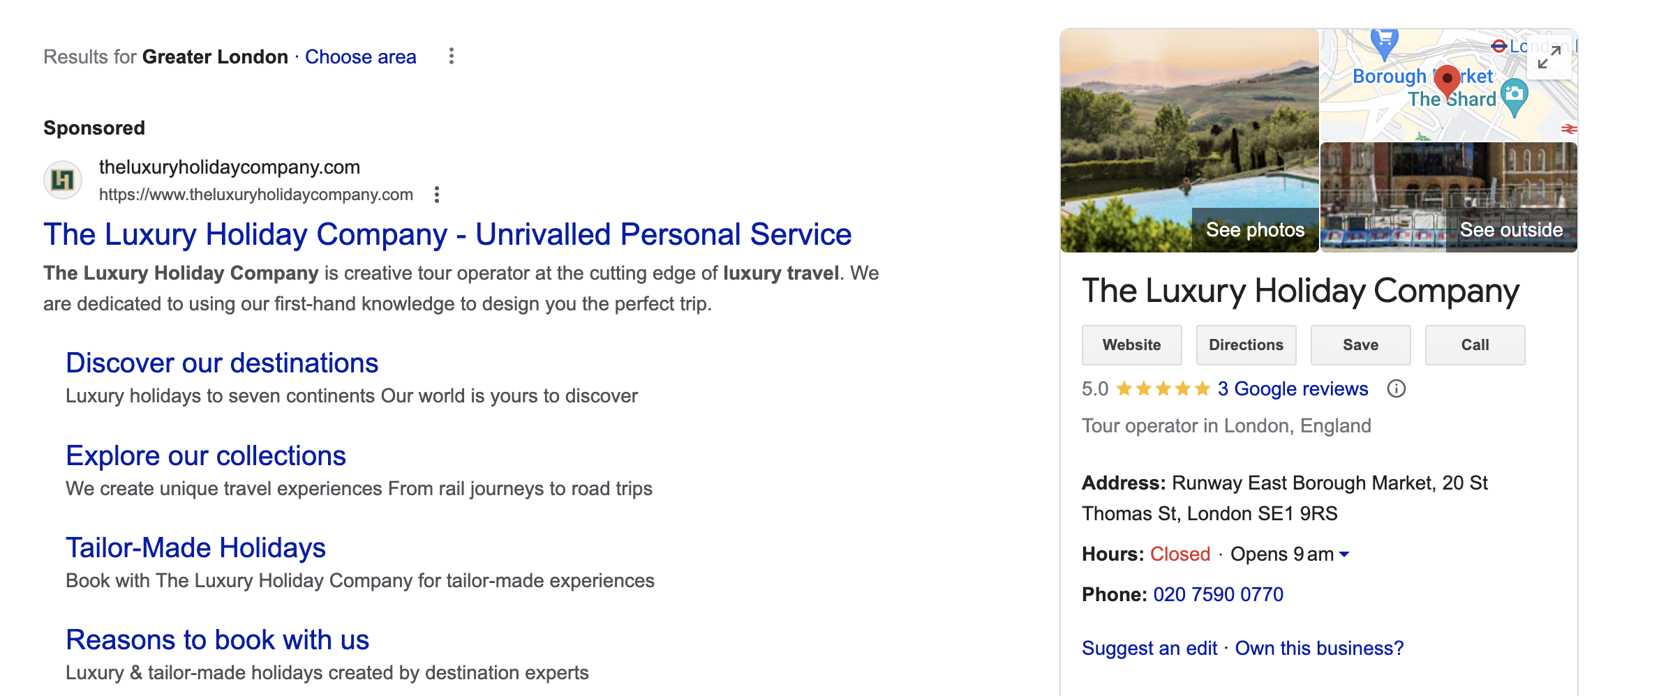Click the Suggest an edit link

click(1149, 649)
